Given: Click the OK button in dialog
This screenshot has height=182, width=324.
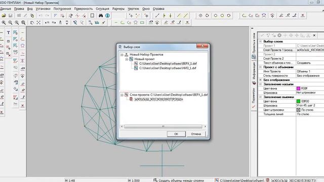Looking at the screenshot, I should pyautogui.click(x=176, y=134).
